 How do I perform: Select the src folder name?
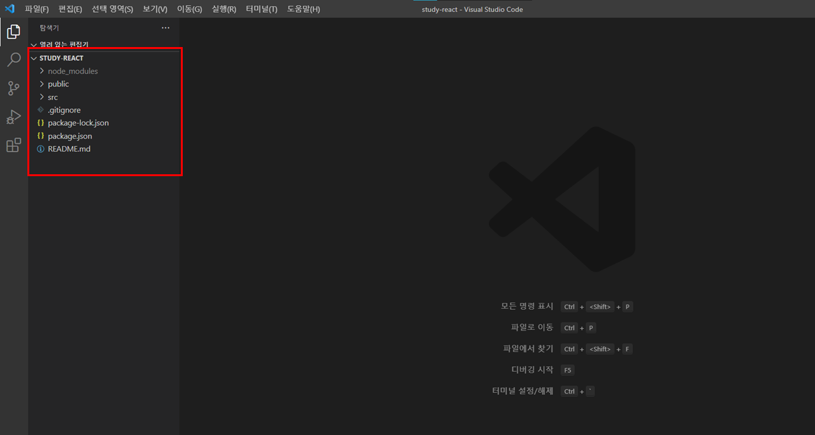click(53, 97)
